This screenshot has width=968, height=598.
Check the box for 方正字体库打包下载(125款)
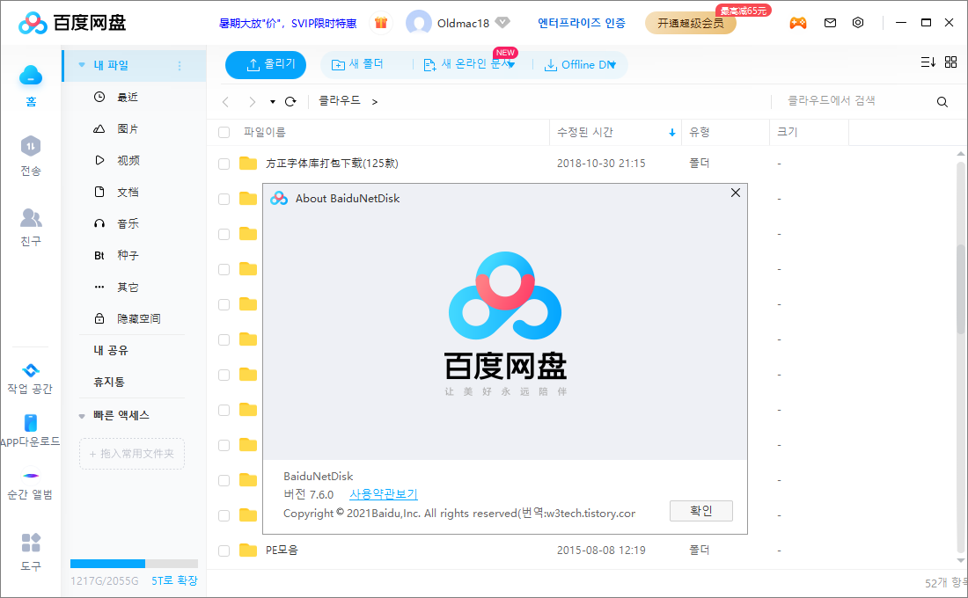click(224, 164)
